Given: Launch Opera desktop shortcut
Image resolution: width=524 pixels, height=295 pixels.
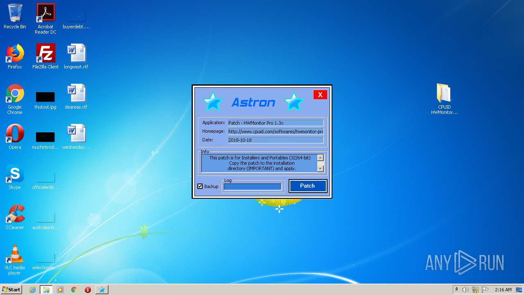Looking at the screenshot, I should pyautogui.click(x=15, y=137).
